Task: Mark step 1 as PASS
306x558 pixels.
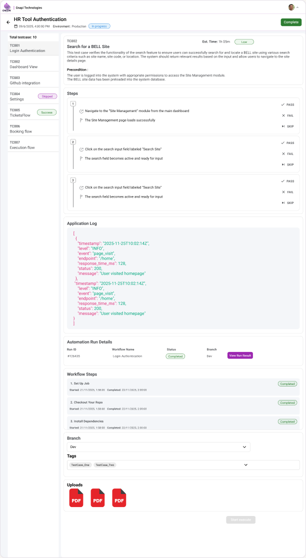Action: pyautogui.click(x=287, y=104)
